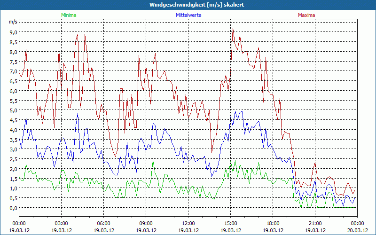Click the 00:00 start time marker

tap(19, 223)
